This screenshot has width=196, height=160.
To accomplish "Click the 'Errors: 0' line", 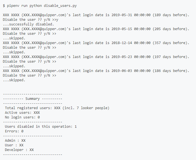I will (x=14, y=131).
